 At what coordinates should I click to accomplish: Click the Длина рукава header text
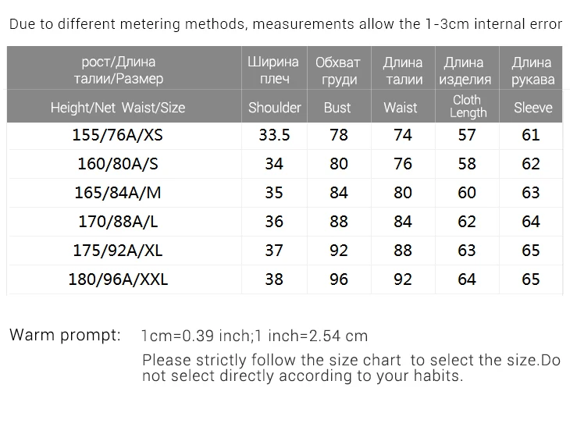pyautogui.click(x=533, y=71)
